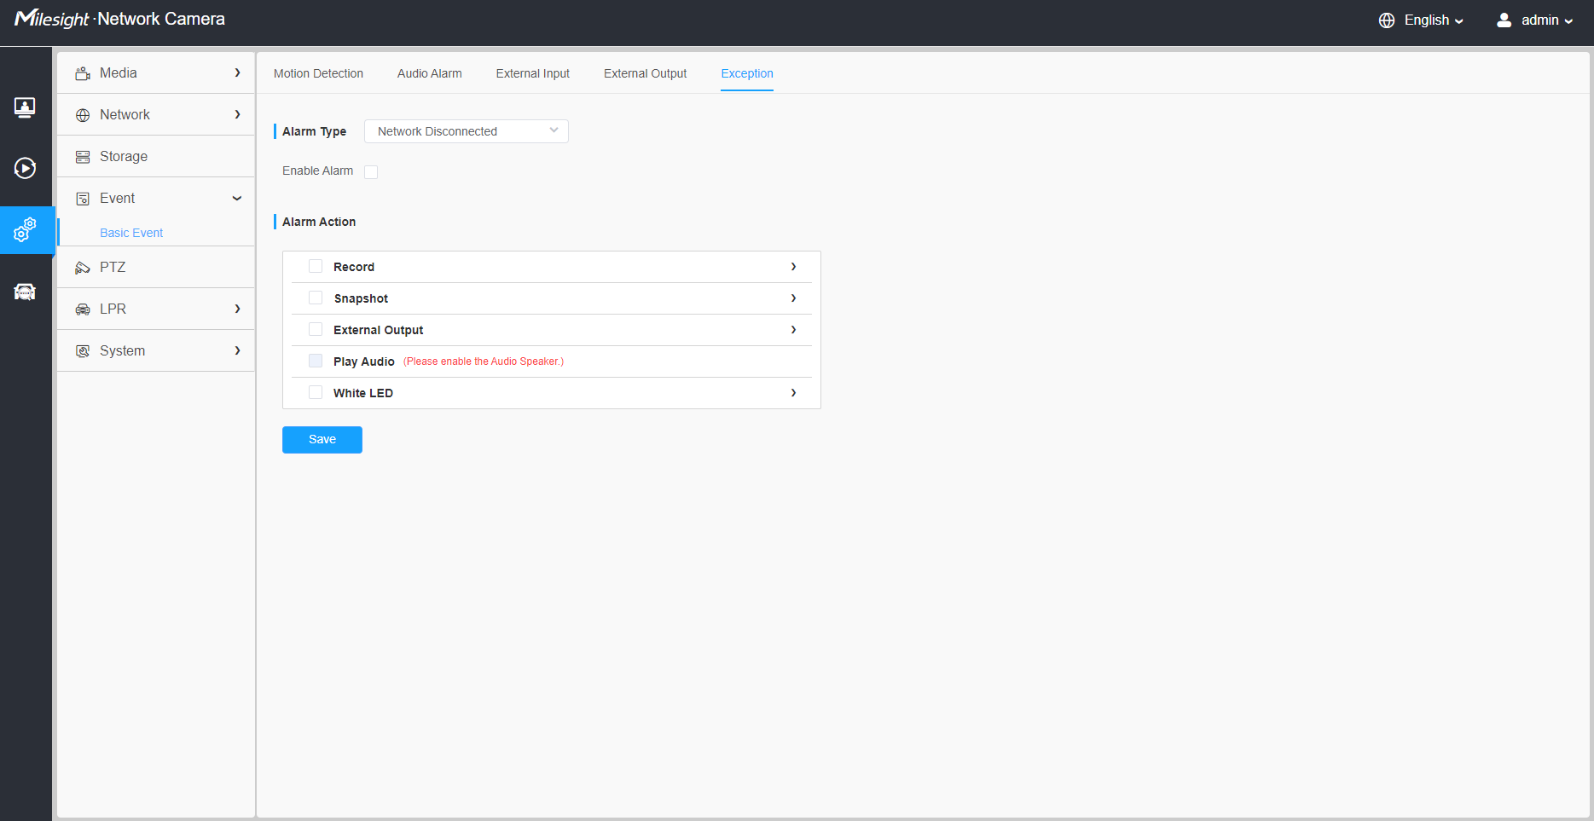Enable the Enable Alarm checkbox
This screenshot has height=821, width=1594.
(371, 172)
